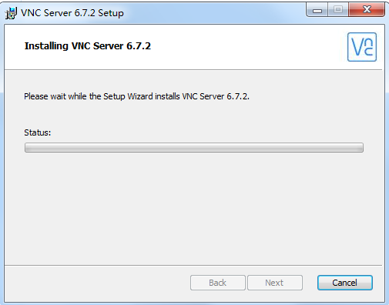The image size is (389, 305).
Task: Click the installer icon in the title bar
Action: coord(11,13)
